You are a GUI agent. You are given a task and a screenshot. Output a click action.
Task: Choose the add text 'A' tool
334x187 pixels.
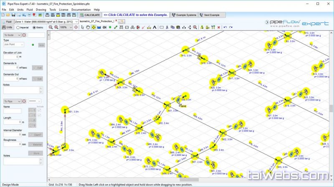[154, 27]
